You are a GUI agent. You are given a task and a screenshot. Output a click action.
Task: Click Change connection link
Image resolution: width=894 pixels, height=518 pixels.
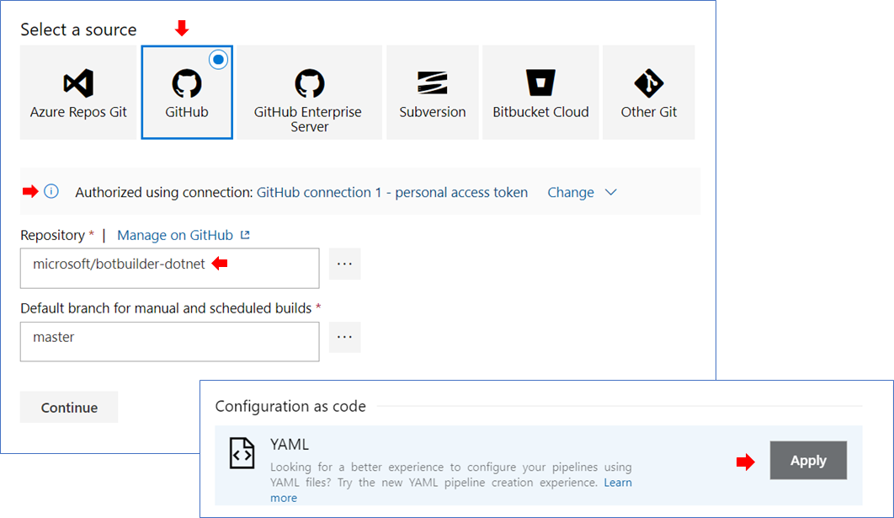click(x=571, y=192)
